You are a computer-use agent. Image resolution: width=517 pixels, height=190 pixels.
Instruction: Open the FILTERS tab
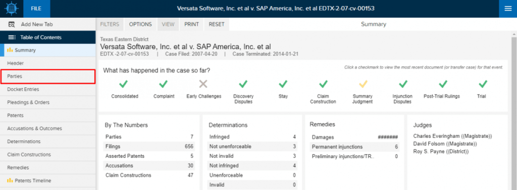110,24
